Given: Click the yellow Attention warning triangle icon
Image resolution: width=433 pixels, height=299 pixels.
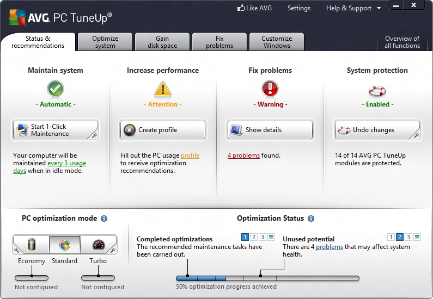Looking at the screenshot, I should point(163,89).
